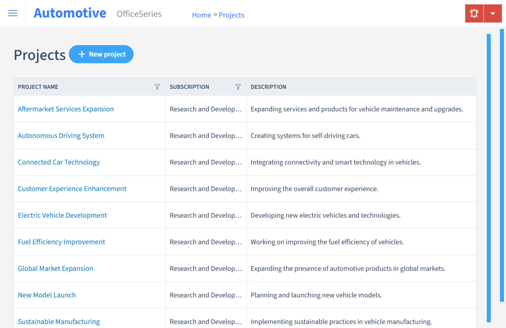Expand the Subscription filter options
Image resolution: width=506 pixels, height=328 pixels.
238,86
